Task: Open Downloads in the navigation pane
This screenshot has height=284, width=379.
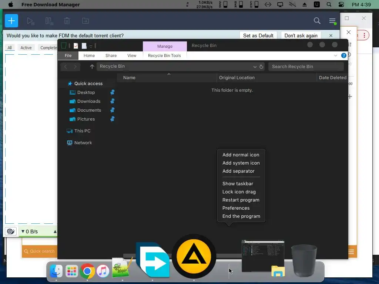Action: click(89, 101)
